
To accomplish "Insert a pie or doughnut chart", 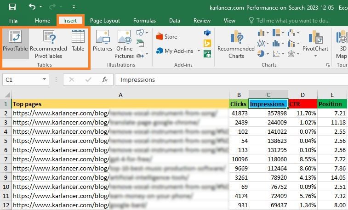I will pyautogui.click(x=261, y=54).
